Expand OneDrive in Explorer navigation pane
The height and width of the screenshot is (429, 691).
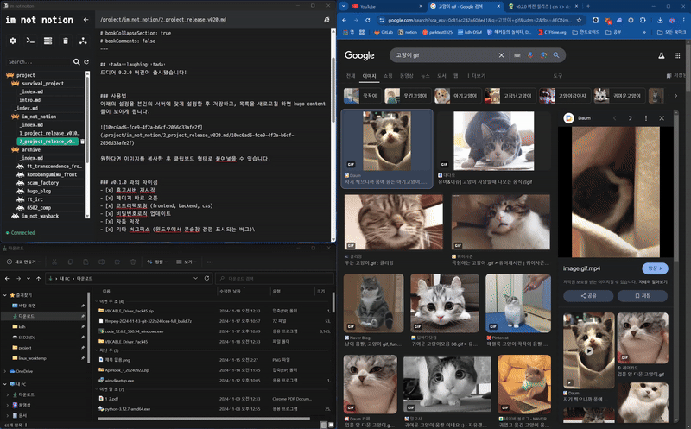(x=3, y=370)
